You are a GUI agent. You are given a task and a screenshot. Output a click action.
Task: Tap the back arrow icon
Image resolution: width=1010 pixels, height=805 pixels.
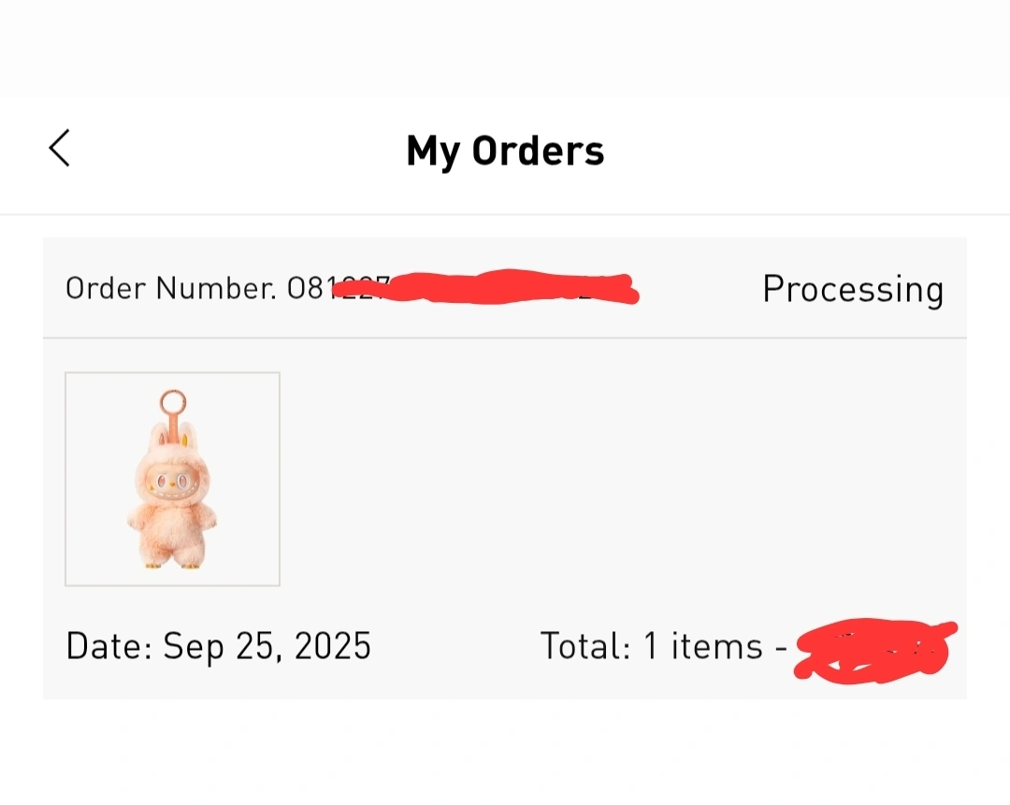coord(60,149)
